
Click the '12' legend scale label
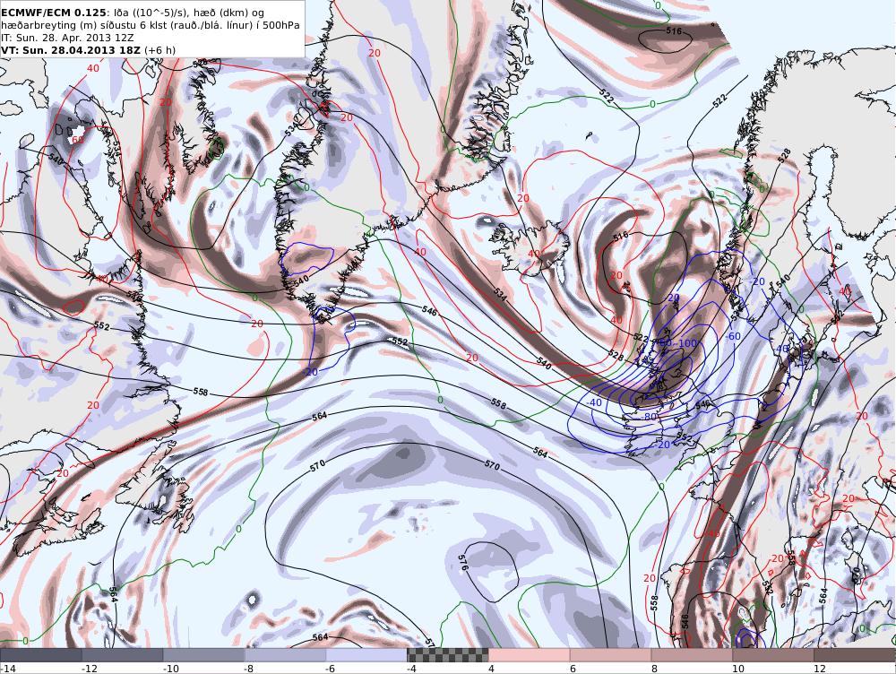(820, 669)
